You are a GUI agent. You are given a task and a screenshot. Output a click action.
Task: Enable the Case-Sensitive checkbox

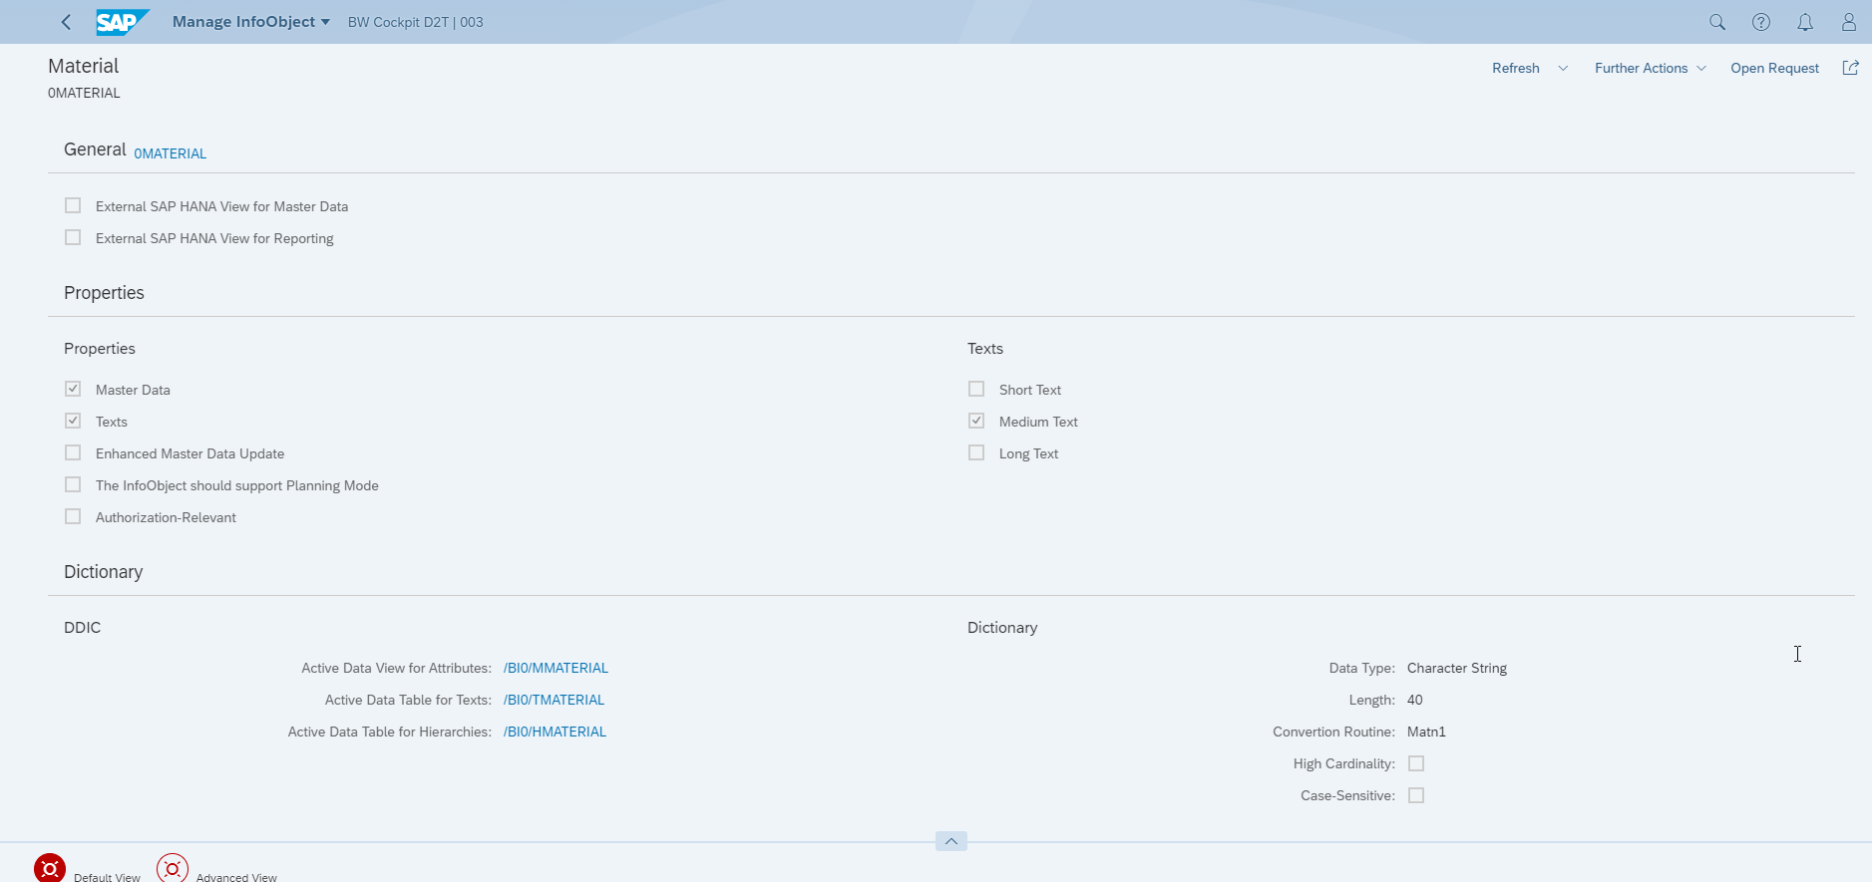[1416, 795]
